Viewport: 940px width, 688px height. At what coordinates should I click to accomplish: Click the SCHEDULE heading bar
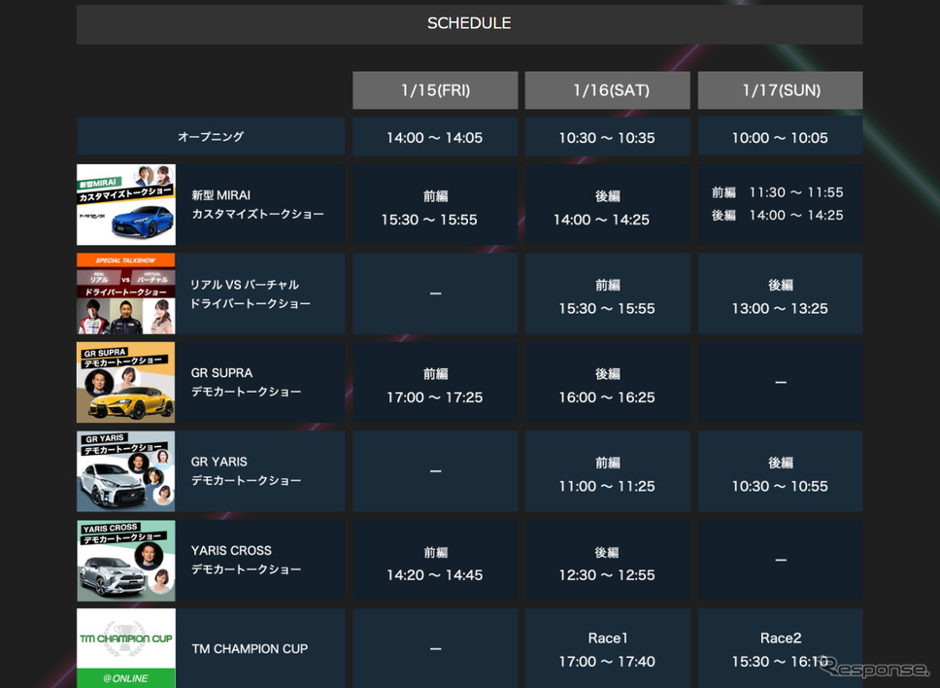[x=469, y=24]
